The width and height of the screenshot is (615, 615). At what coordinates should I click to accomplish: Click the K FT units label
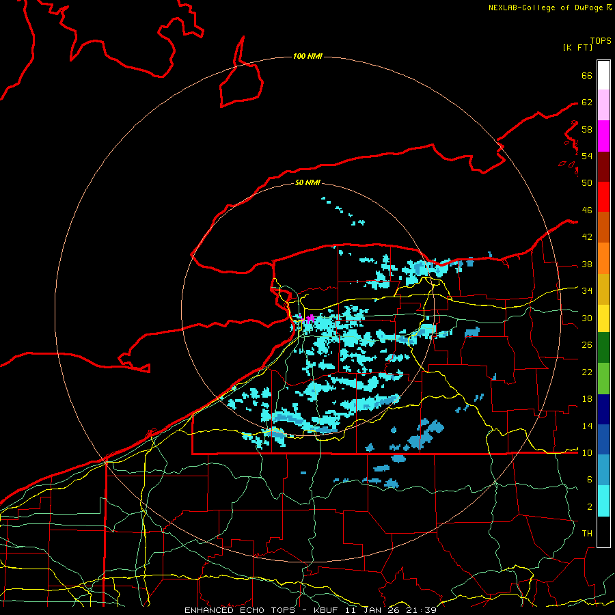(x=577, y=48)
